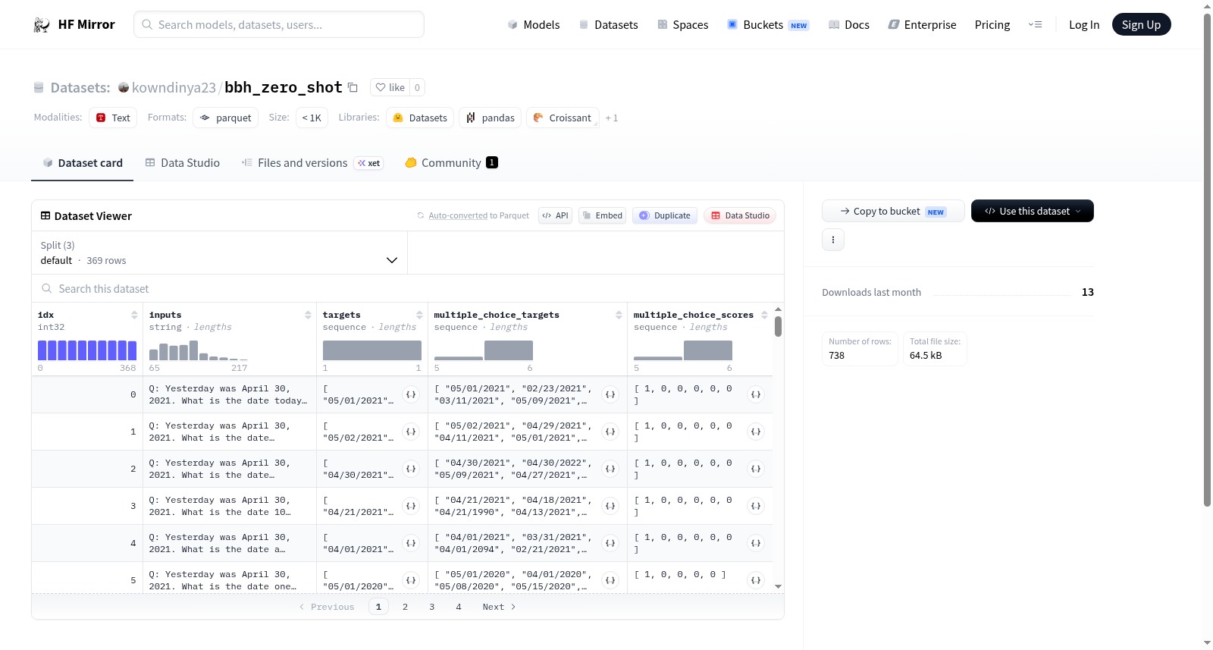The width and height of the screenshot is (1213, 650).
Task: Go to Datasets in the top navigation
Action: point(609,25)
